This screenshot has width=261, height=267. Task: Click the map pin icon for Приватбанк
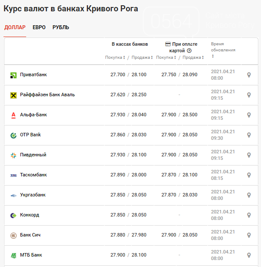click(249, 75)
